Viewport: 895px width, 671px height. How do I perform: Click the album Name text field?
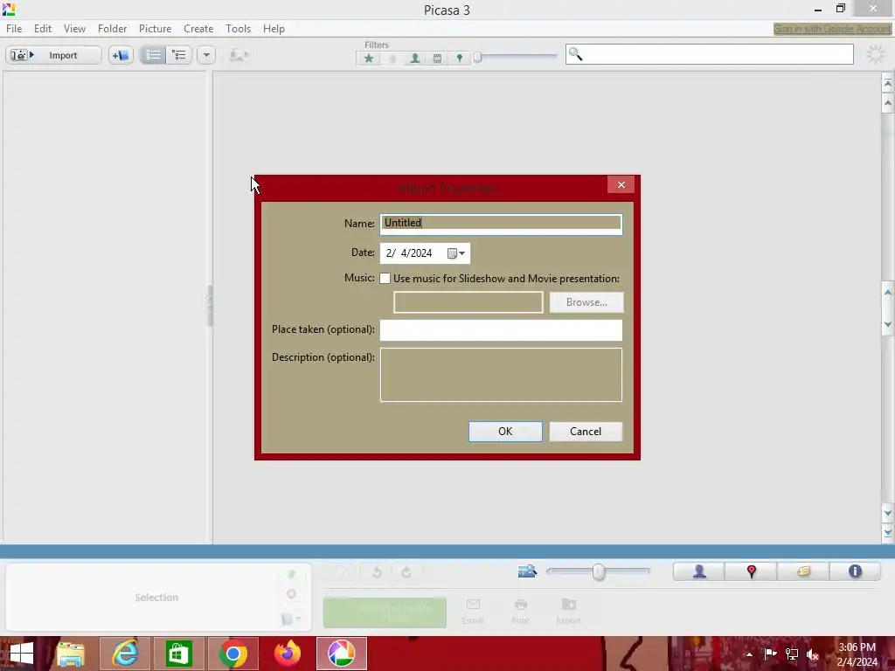point(501,223)
